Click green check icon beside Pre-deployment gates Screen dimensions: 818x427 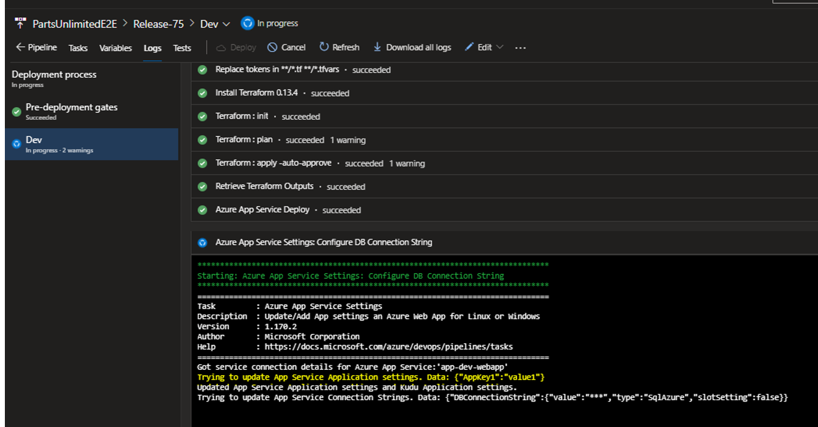16,112
